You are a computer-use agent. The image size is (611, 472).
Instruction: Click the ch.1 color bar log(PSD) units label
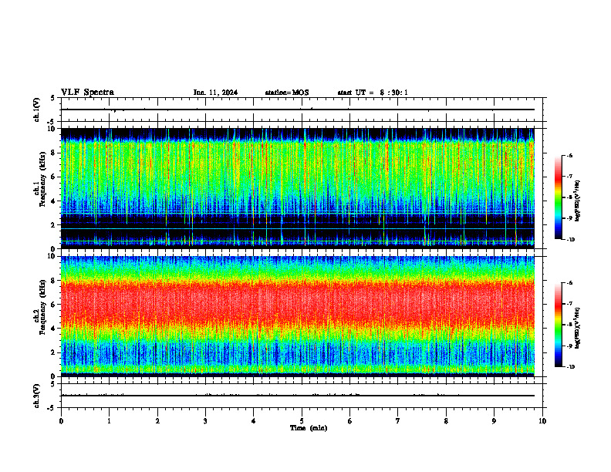[578, 201]
